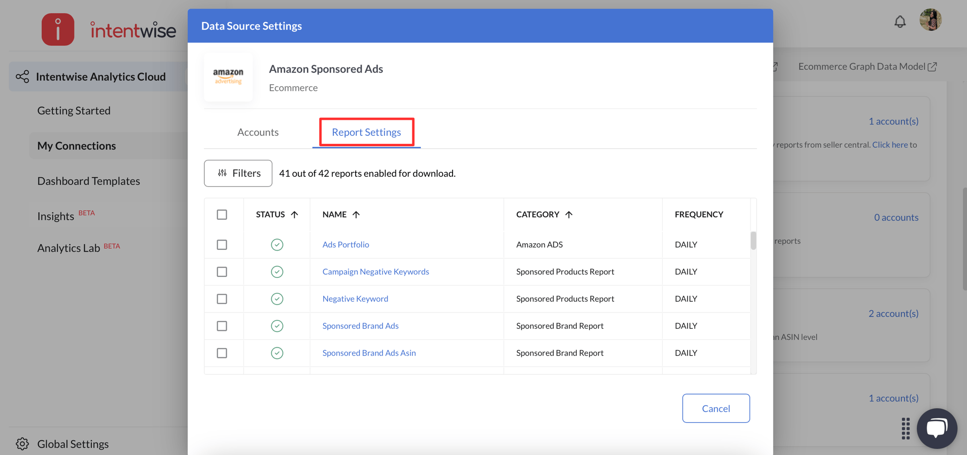The image size is (967, 455).
Task: Switch to the Accounts tab
Action: (x=258, y=132)
